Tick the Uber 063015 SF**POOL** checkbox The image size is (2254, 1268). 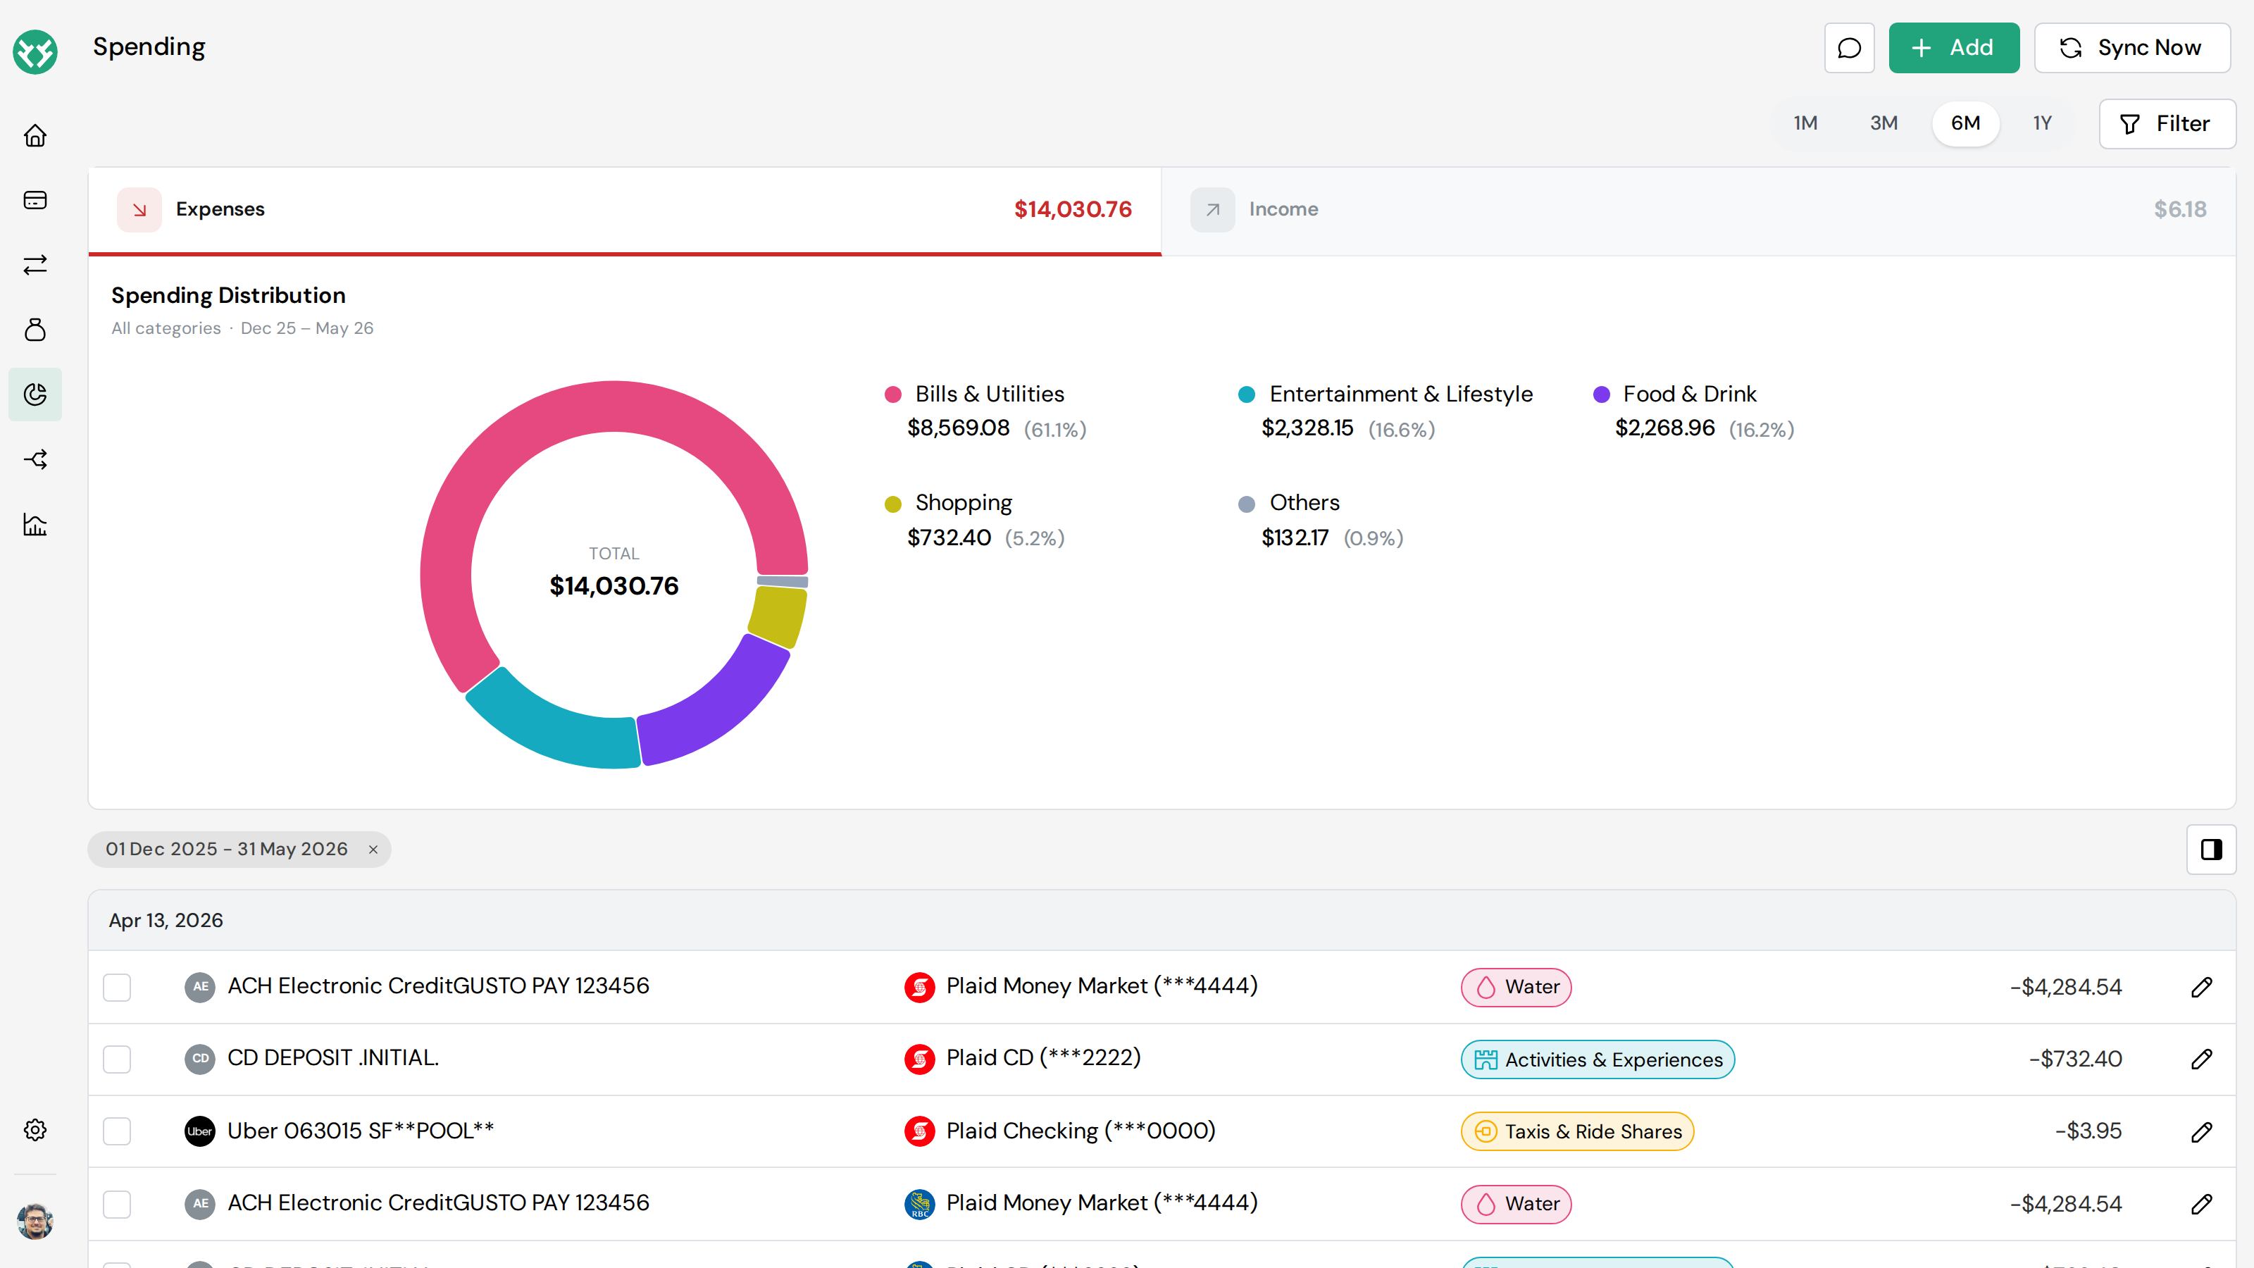(117, 1131)
